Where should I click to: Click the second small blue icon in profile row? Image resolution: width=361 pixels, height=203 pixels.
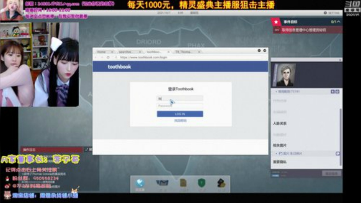(x=337, y=91)
